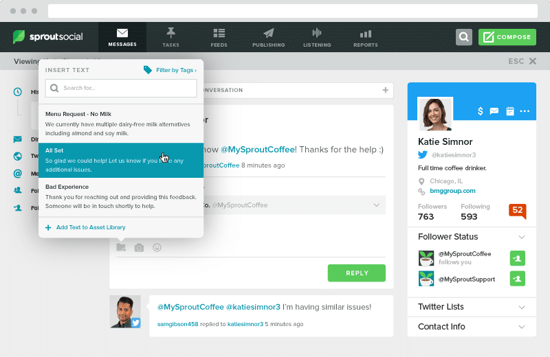
Task: Open the emoji picker smiley icon
Action: click(x=157, y=247)
